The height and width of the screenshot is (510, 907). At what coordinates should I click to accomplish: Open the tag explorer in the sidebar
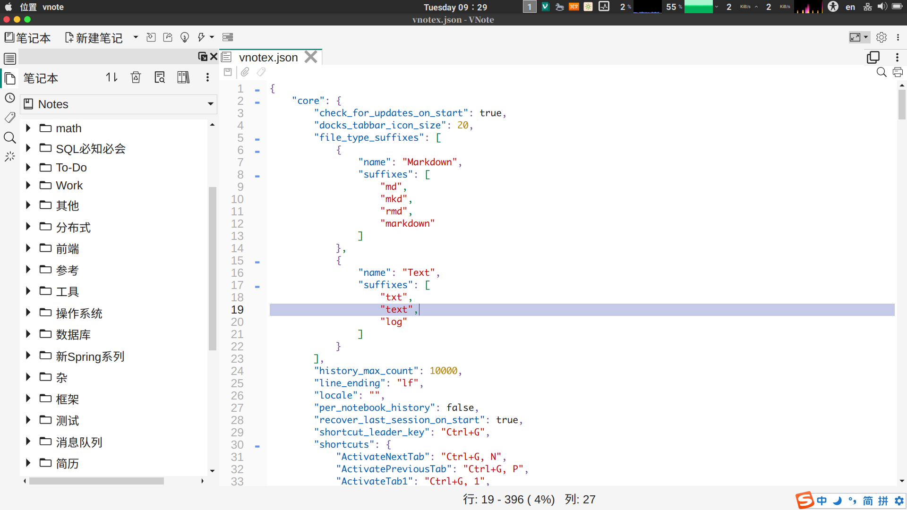pyautogui.click(x=10, y=118)
